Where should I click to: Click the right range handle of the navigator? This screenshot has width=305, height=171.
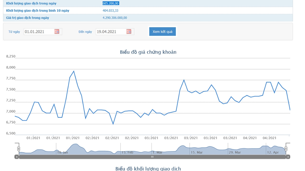coord(286,149)
